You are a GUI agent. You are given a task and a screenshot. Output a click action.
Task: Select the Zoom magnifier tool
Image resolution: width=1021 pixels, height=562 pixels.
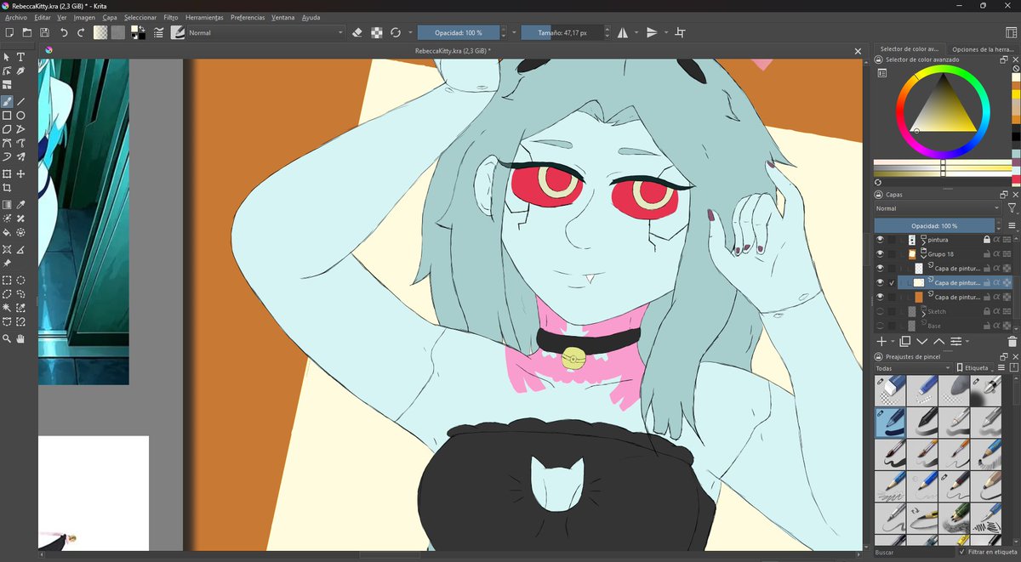[x=7, y=338]
